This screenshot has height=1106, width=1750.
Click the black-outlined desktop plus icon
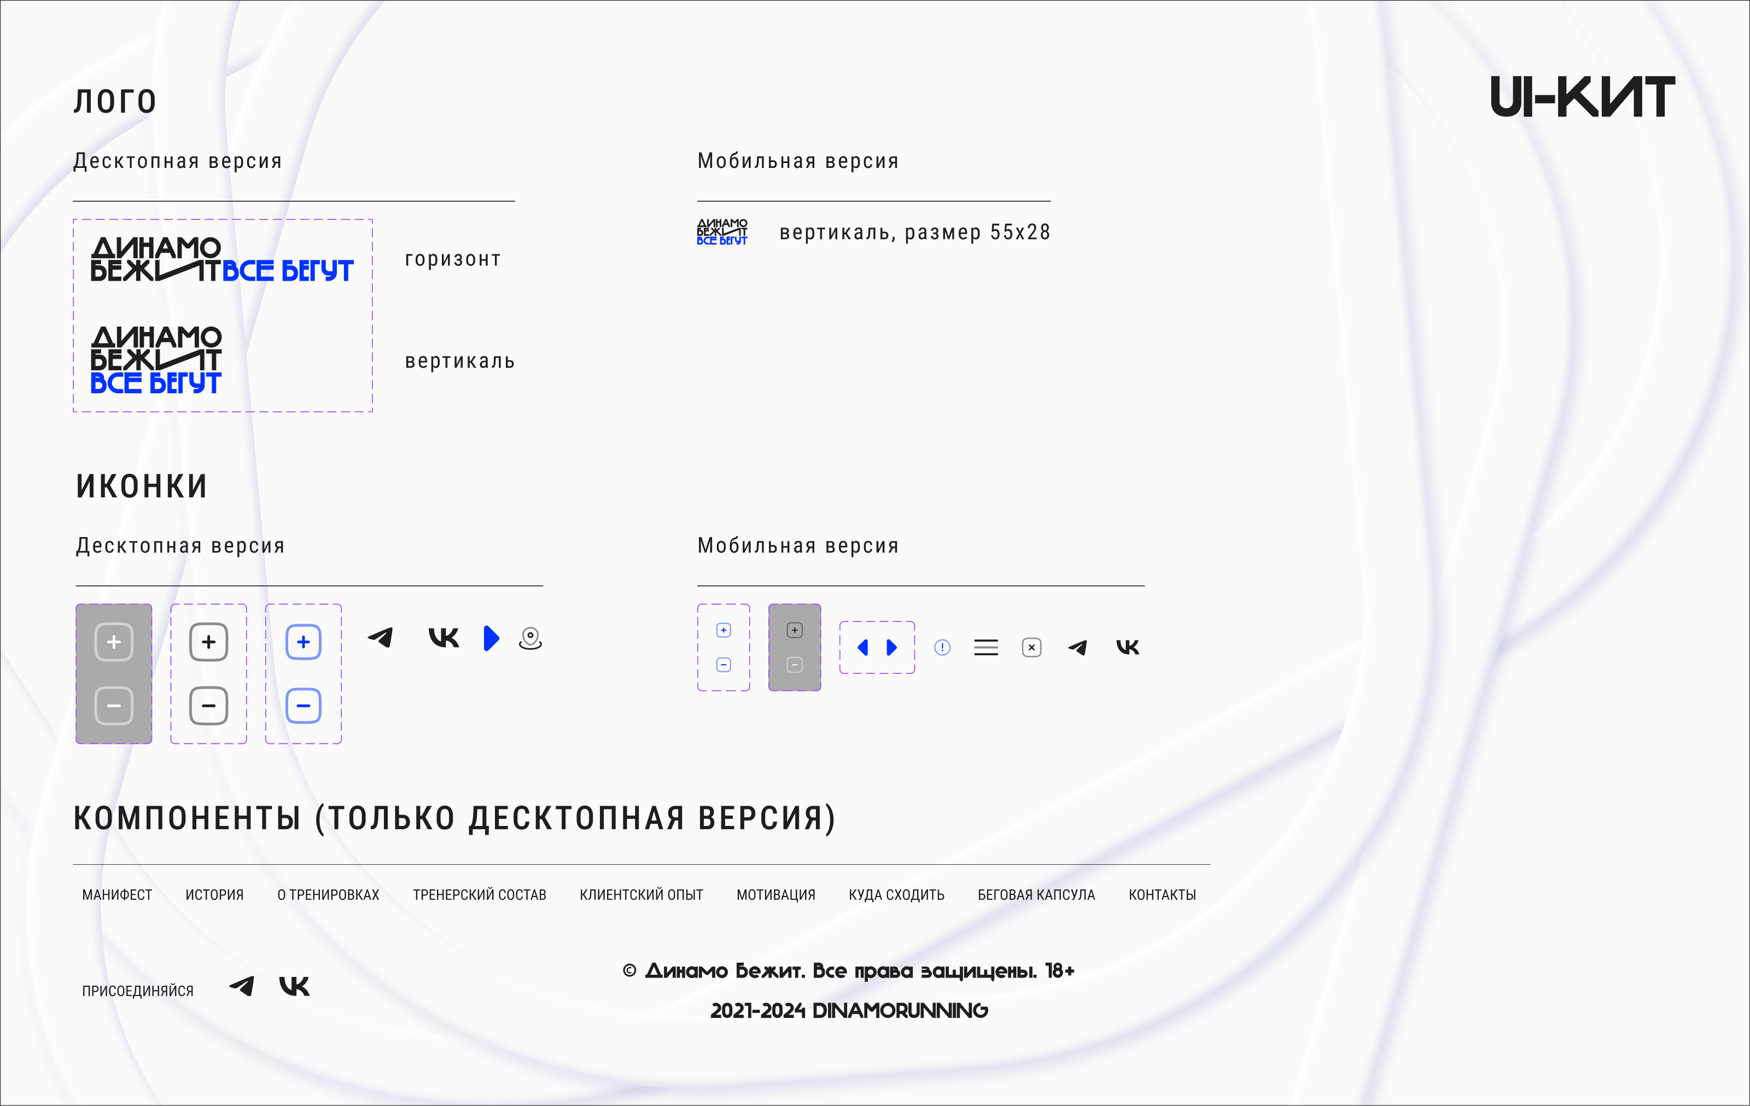[208, 642]
